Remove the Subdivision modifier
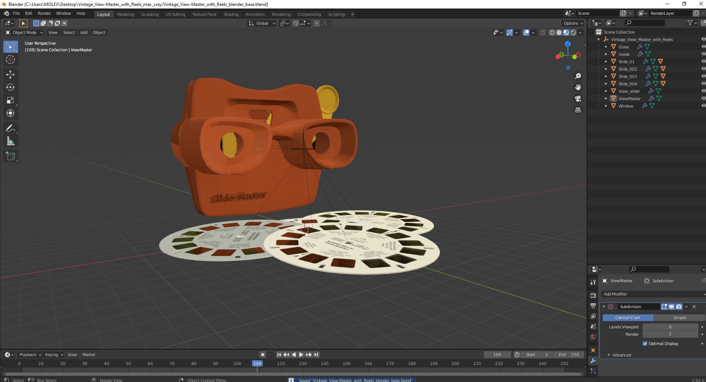The width and height of the screenshot is (706, 382). 694,307
